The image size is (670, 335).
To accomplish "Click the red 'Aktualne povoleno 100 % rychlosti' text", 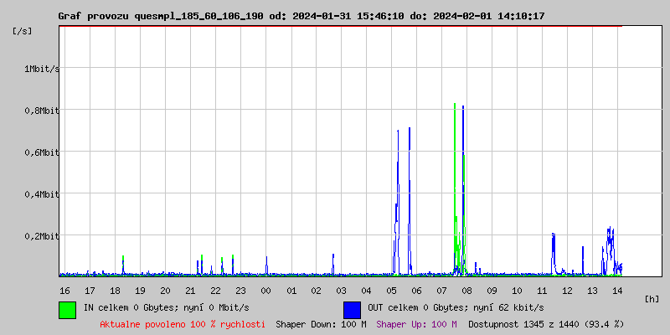I will tap(183, 323).
